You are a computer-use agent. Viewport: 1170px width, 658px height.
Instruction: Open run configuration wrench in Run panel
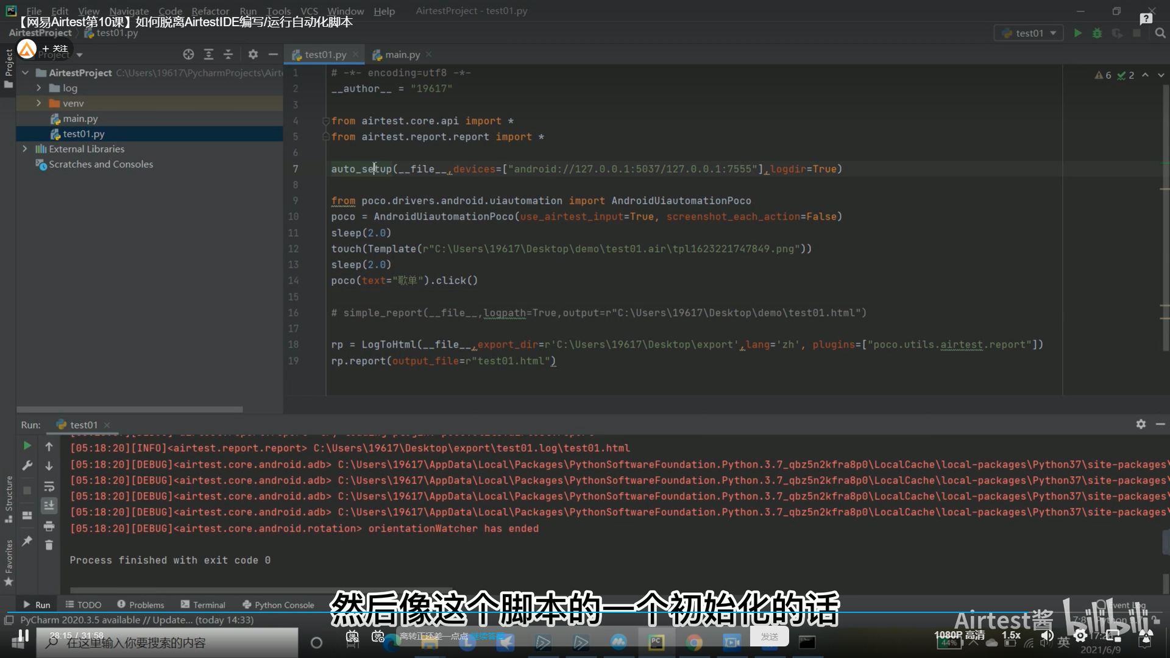(x=27, y=466)
